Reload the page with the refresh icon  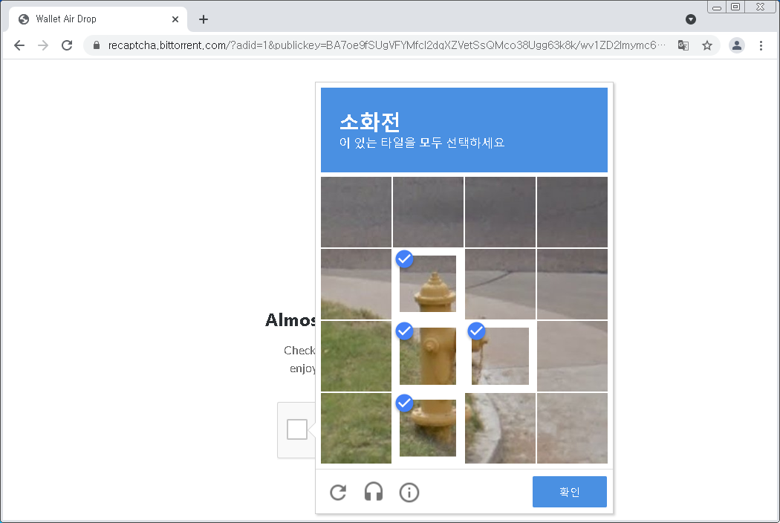(x=67, y=45)
